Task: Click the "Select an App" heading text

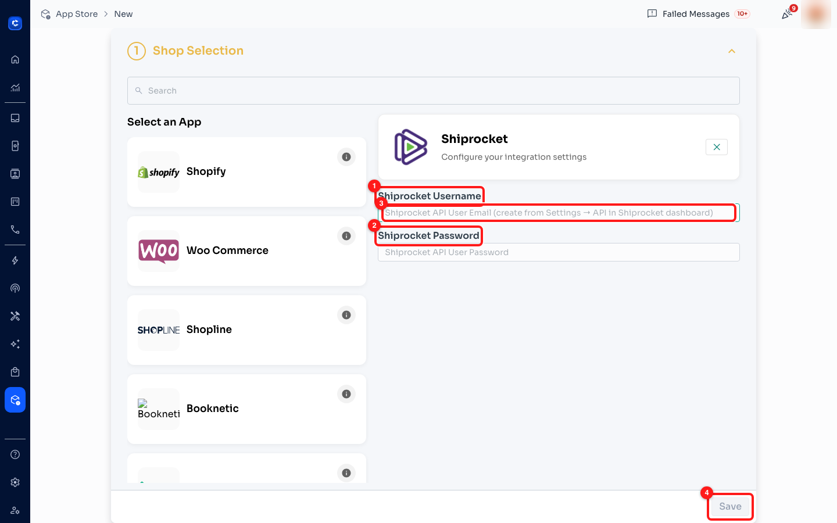Action: coord(164,122)
